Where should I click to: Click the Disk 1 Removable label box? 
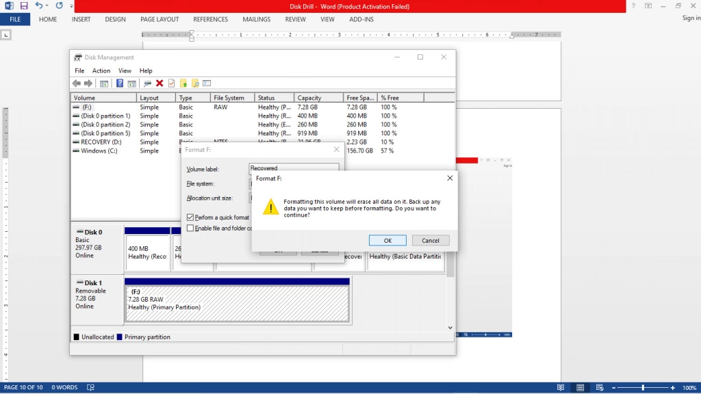pyautogui.click(x=97, y=300)
